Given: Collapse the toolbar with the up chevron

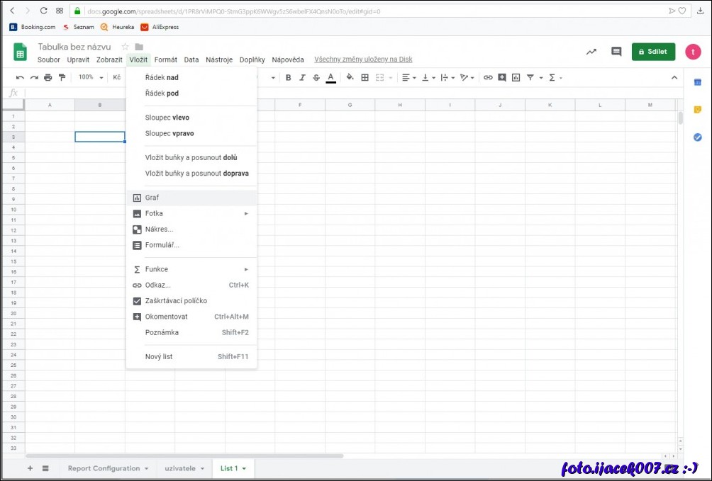Looking at the screenshot, I should point(674,77).
